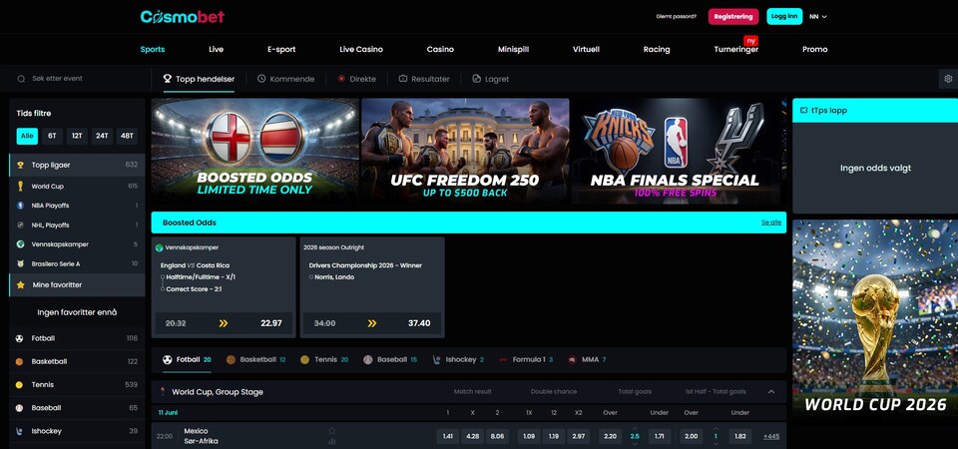Open the Turneringer menu item
This screenshot has width=958, height=449.
(736, 50)
